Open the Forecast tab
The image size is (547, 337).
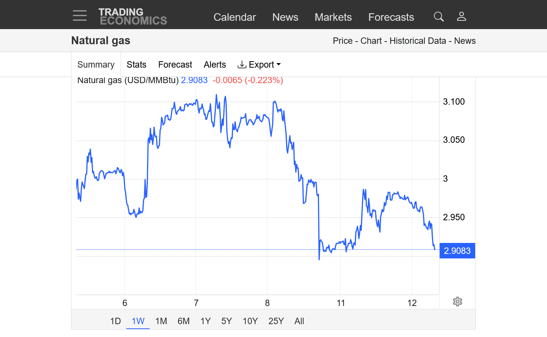click(175, 65)
